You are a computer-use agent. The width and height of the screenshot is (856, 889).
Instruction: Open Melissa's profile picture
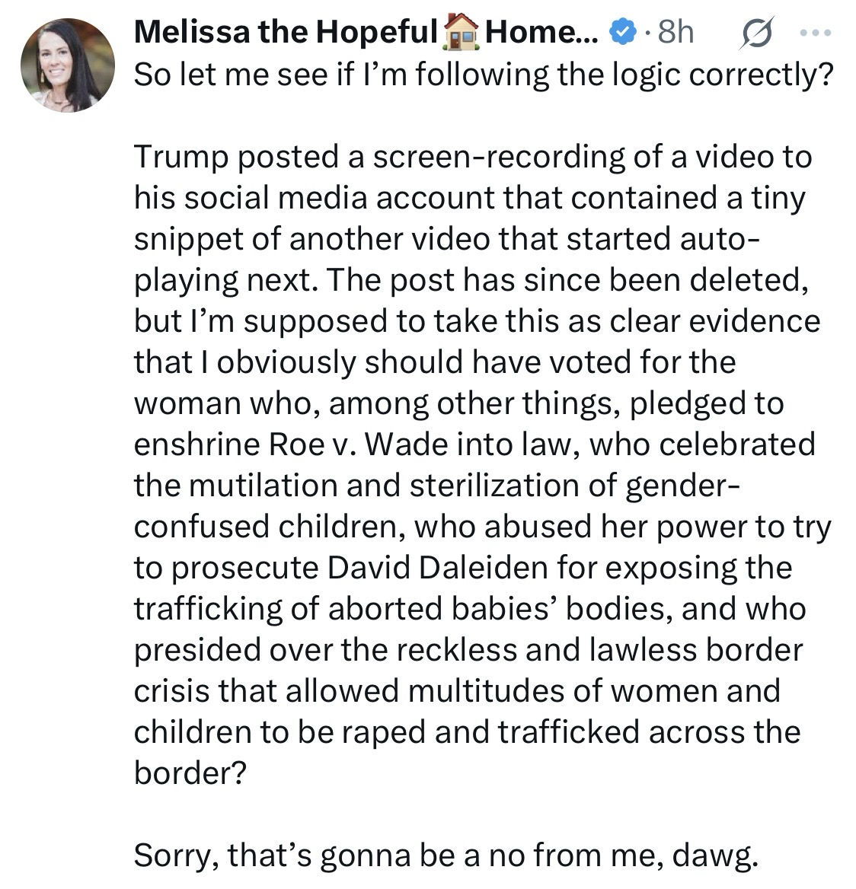point(67,65)
